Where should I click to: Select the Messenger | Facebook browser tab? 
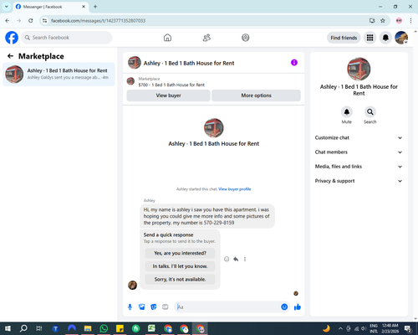tap(51, 7)
